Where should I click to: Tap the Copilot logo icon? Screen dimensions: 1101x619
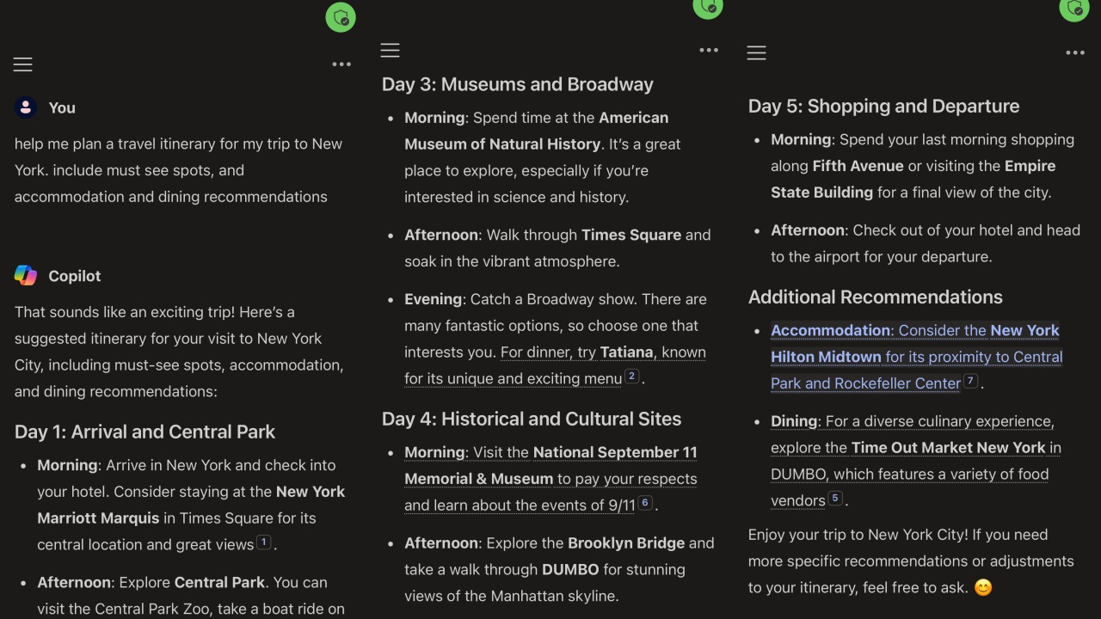point(26,276)
